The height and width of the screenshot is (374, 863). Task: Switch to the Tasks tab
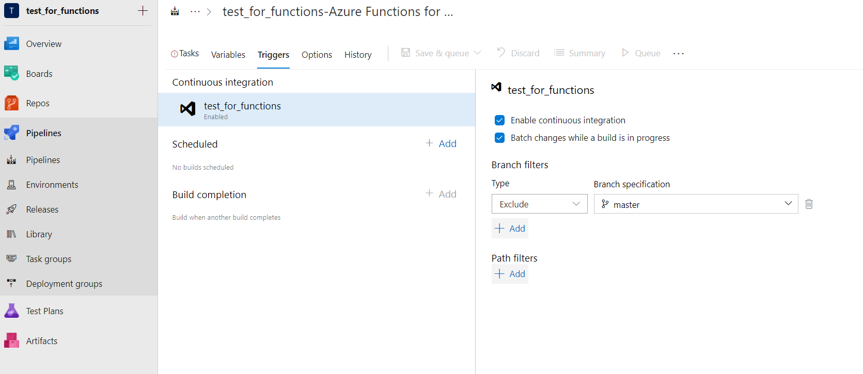pos(185,54)
